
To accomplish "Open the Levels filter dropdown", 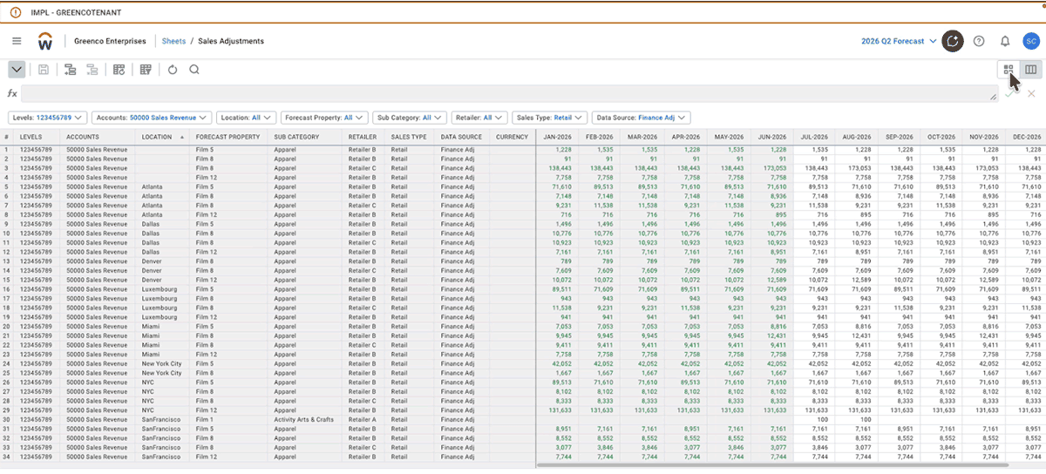I will click(48, 117).
